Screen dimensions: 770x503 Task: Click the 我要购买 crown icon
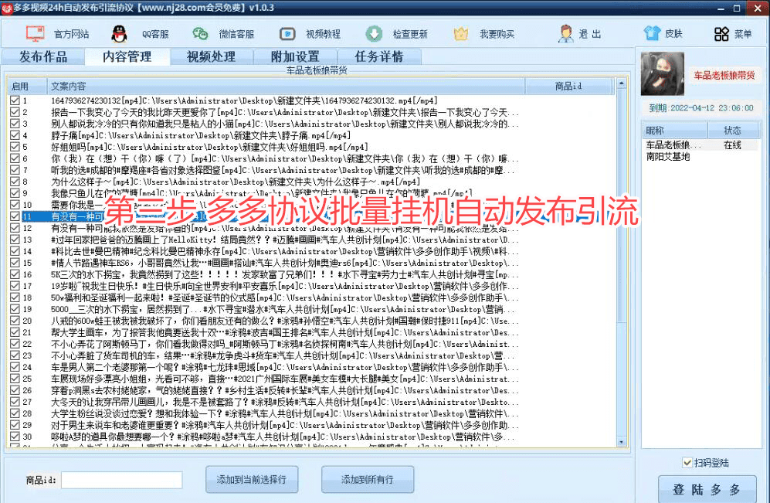tap(460, 34)
